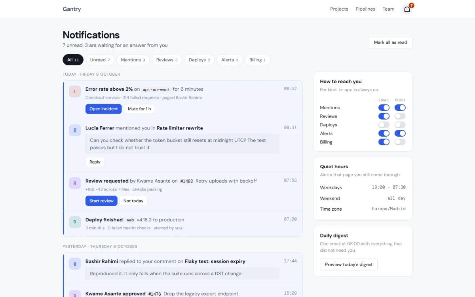
Task: Dismiss review with Not today
Action: [x=133, y=201]
